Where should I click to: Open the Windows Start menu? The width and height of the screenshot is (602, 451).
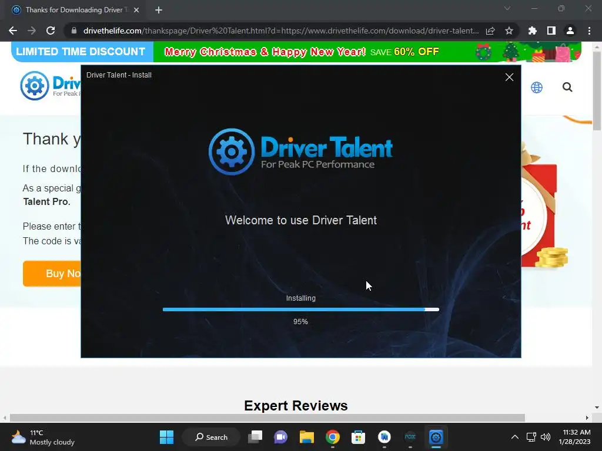[x=166, y=437]
